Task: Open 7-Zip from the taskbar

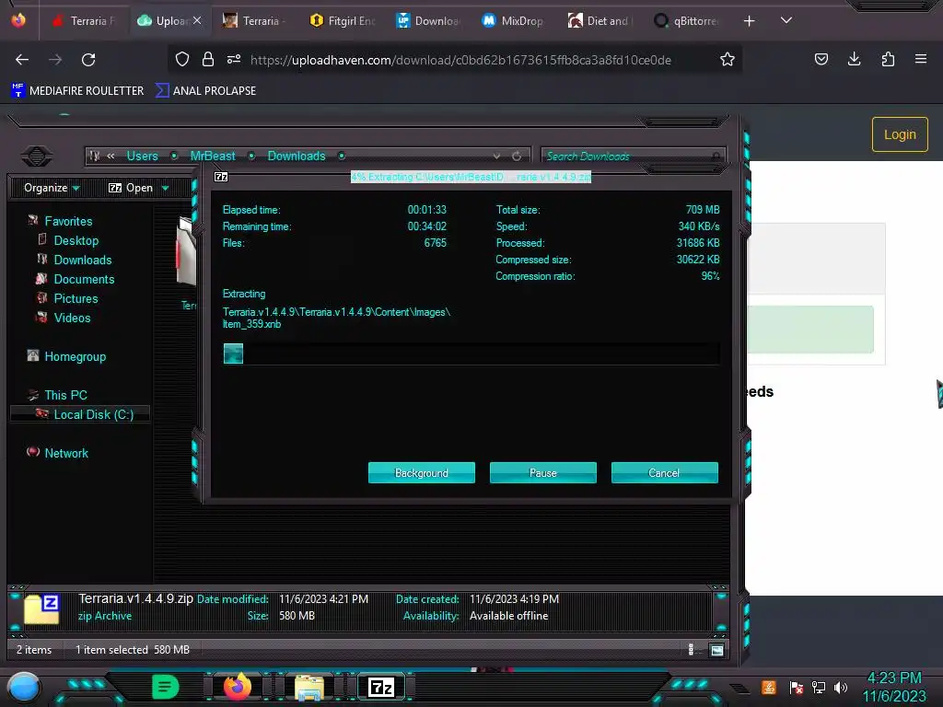Action: click(381, 687)
